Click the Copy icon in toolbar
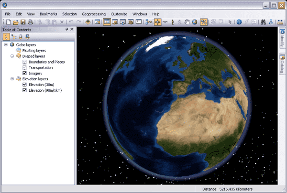 [47, 22]
